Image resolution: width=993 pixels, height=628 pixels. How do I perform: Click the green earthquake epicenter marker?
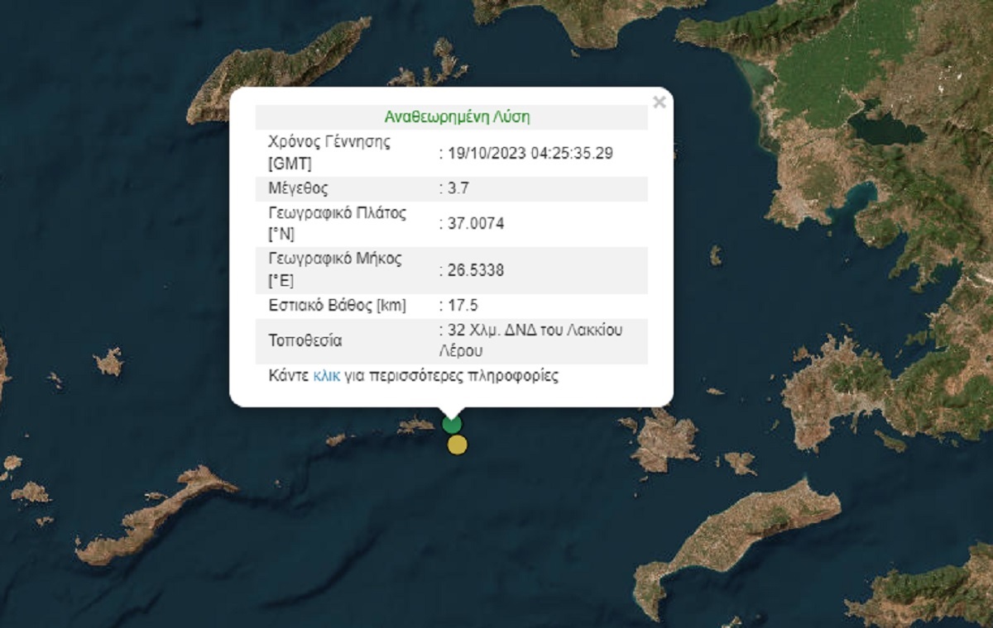451,424
